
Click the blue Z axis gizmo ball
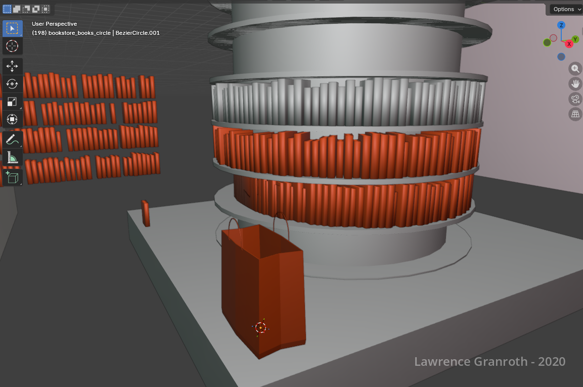561,25
